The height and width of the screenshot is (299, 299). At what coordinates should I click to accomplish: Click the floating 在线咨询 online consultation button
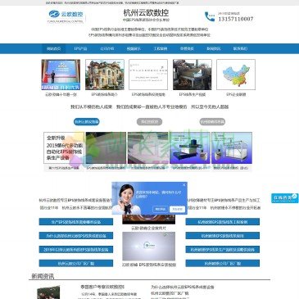click(285, 198)
